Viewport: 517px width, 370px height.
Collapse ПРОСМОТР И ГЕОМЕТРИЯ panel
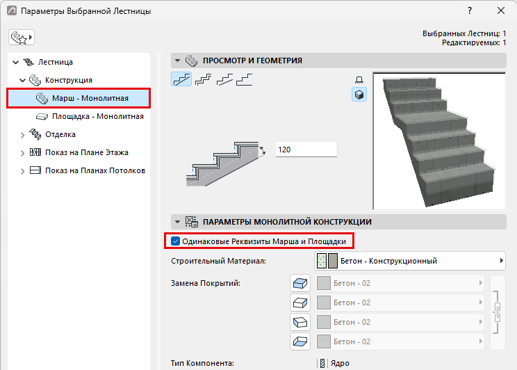(x=177, y=61)
